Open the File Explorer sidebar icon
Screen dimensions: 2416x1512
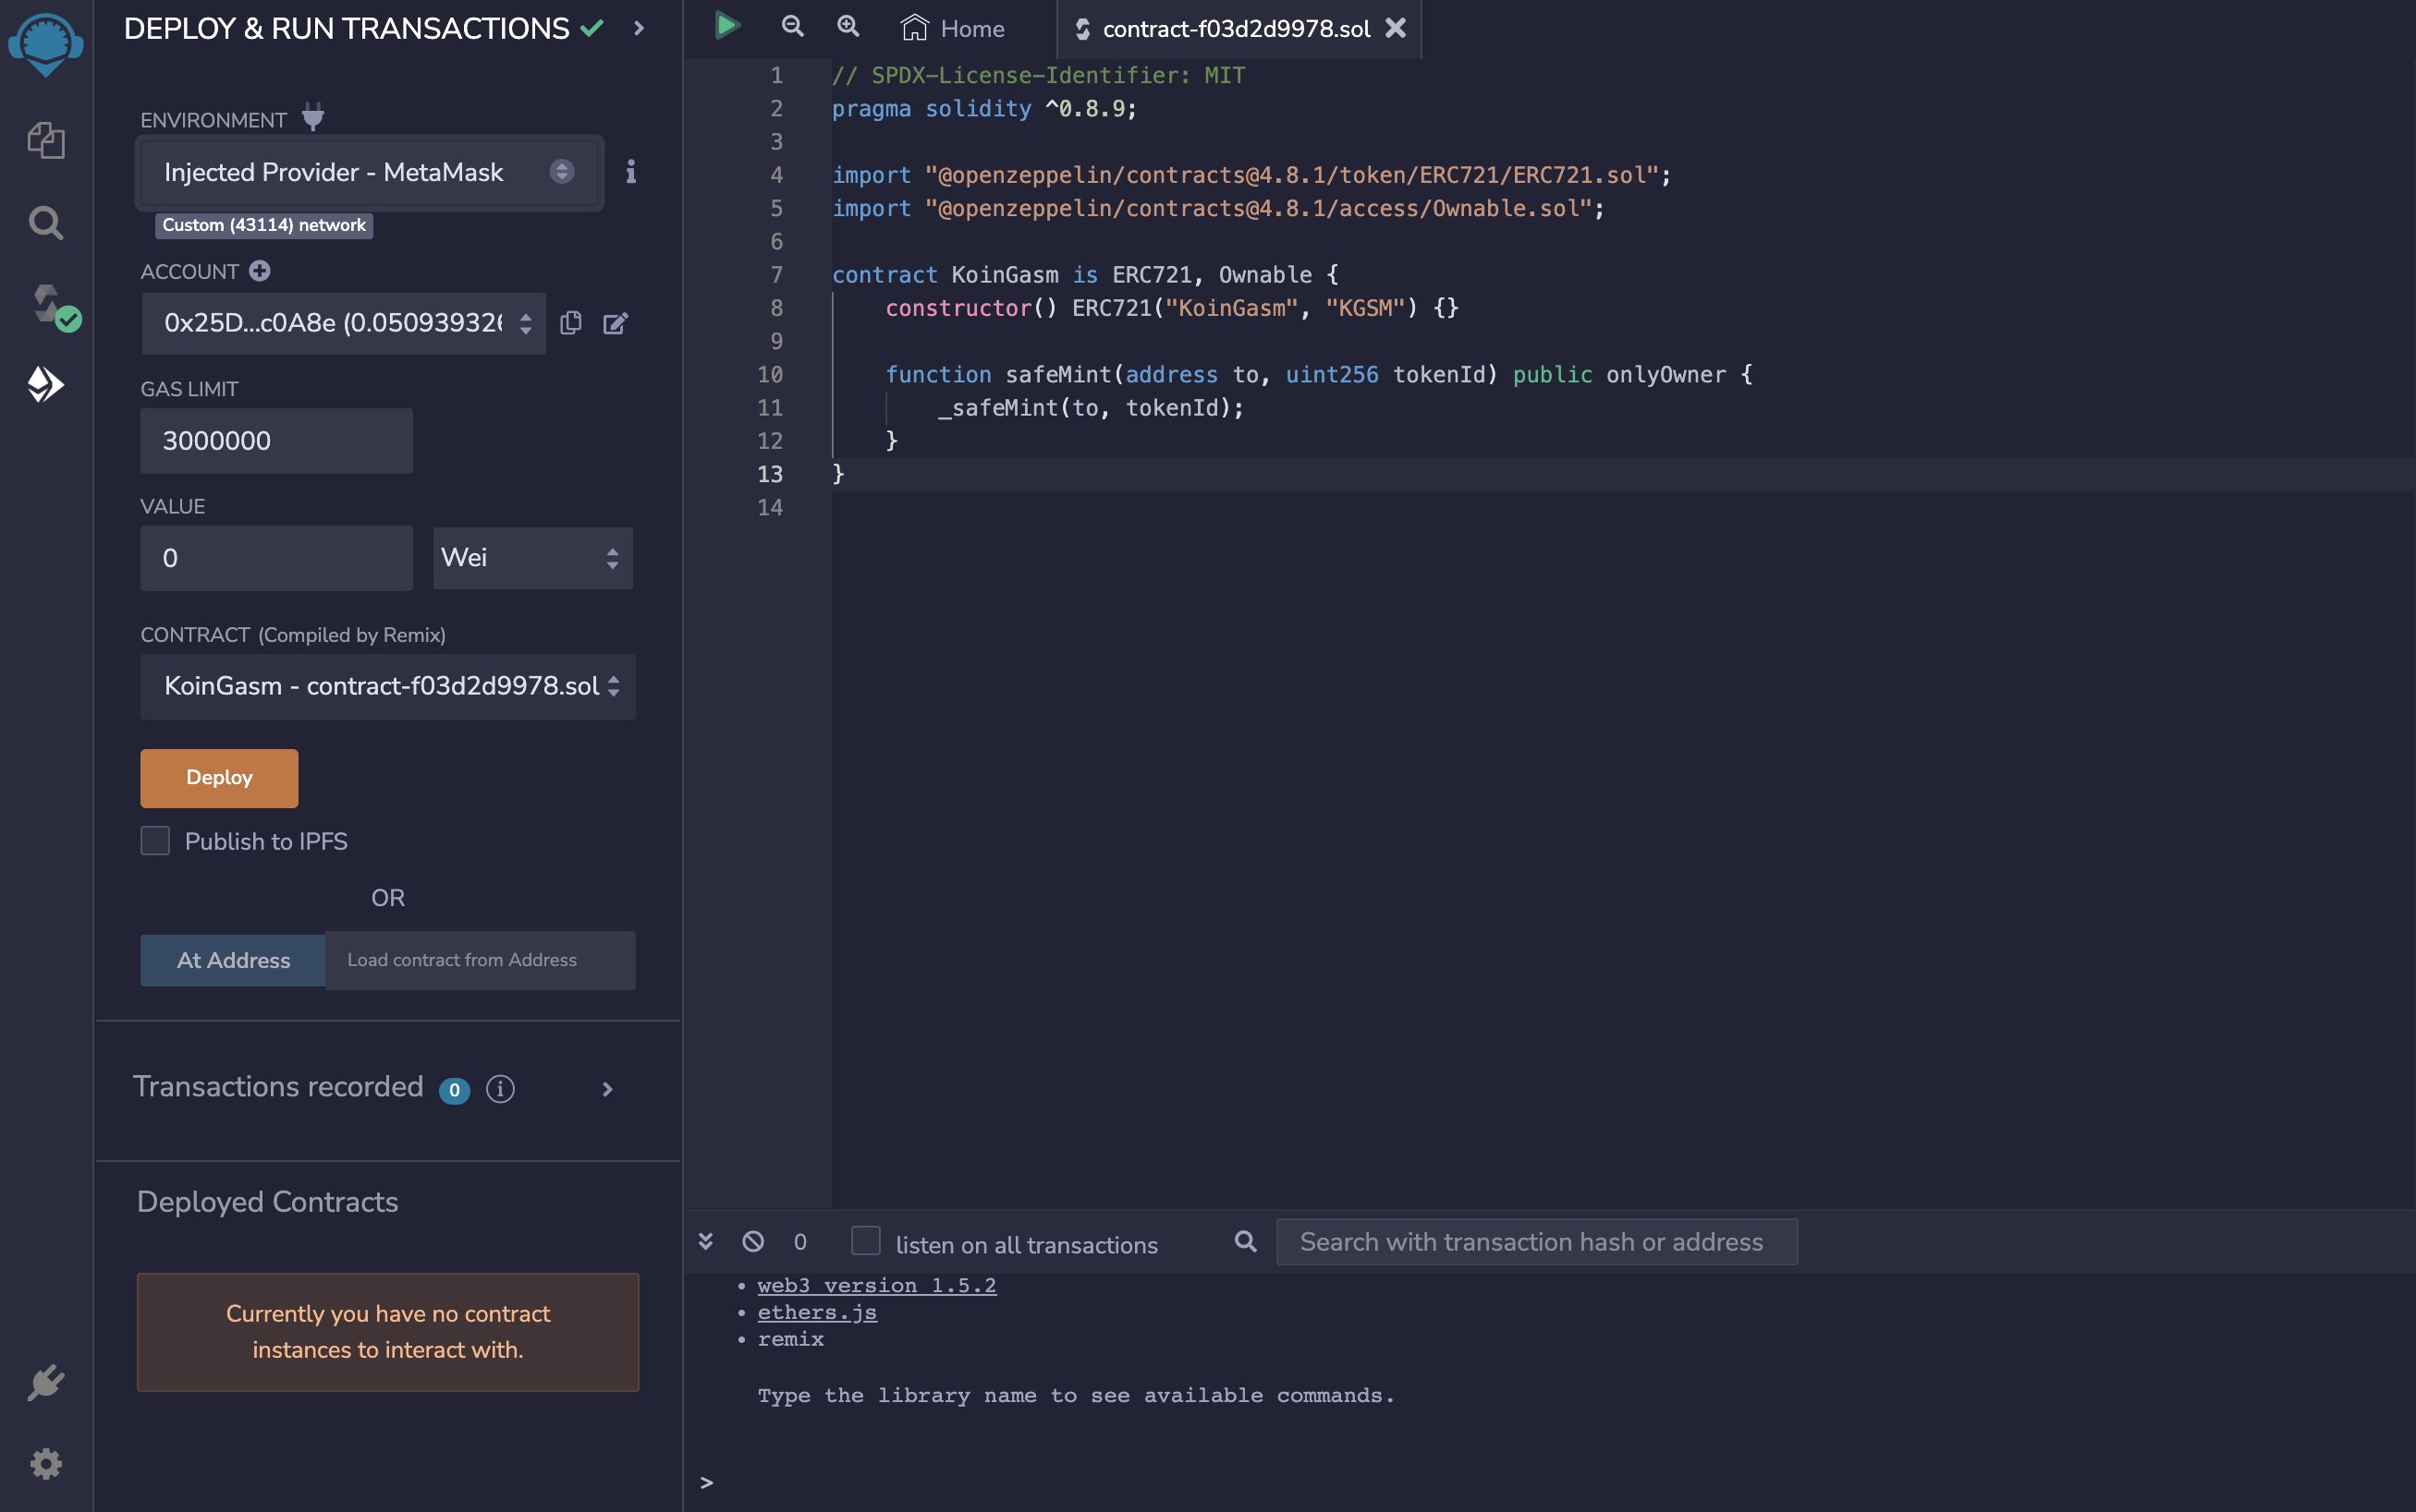coord(46,141)
